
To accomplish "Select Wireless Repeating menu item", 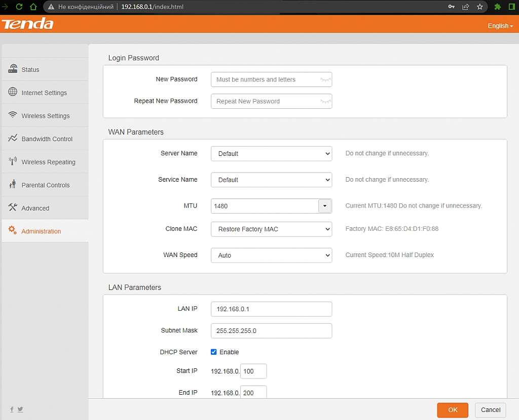I will [45, 162].
